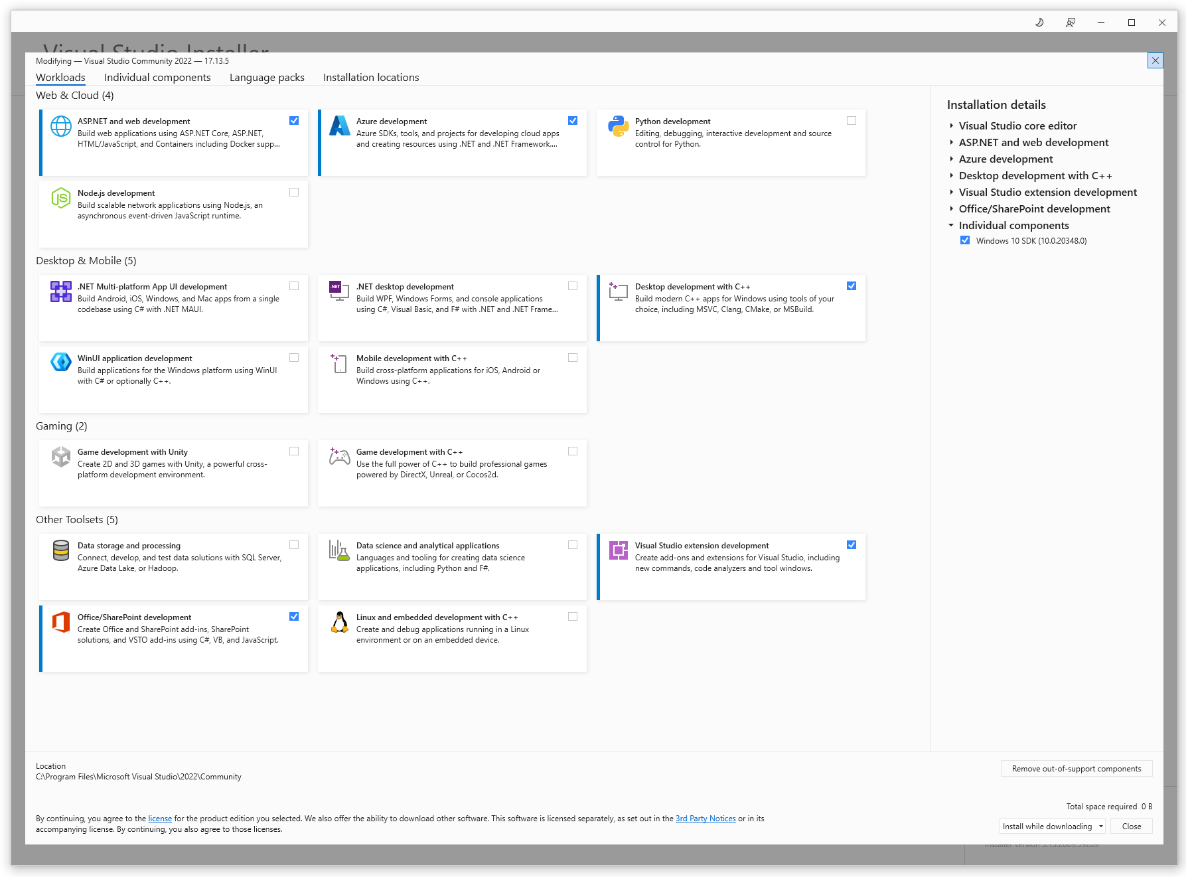Click the Data storage database icon
This screenshot has height=877, width=1192.
(61, 550)
